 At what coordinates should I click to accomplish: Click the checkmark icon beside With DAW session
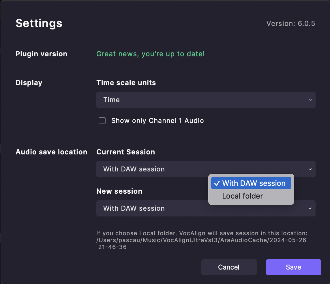tap(217, 183)
